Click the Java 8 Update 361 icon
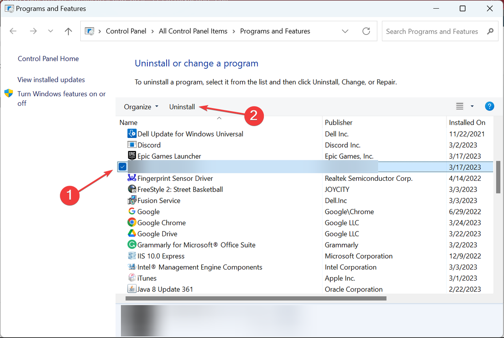This screenshot has width=504, height=338. pyautogui.click(x=132, y=289)
